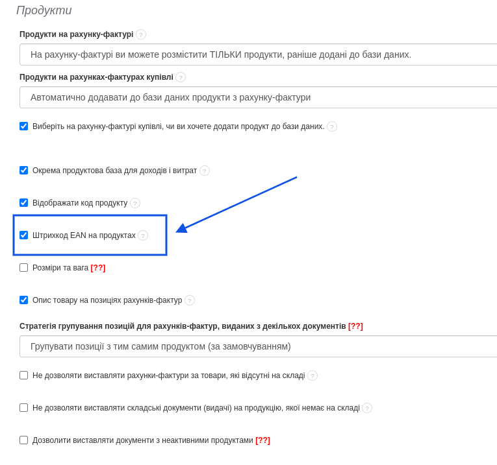
Task: Enable 'Розміри та вага' checkbox
Action: point(24,268)
